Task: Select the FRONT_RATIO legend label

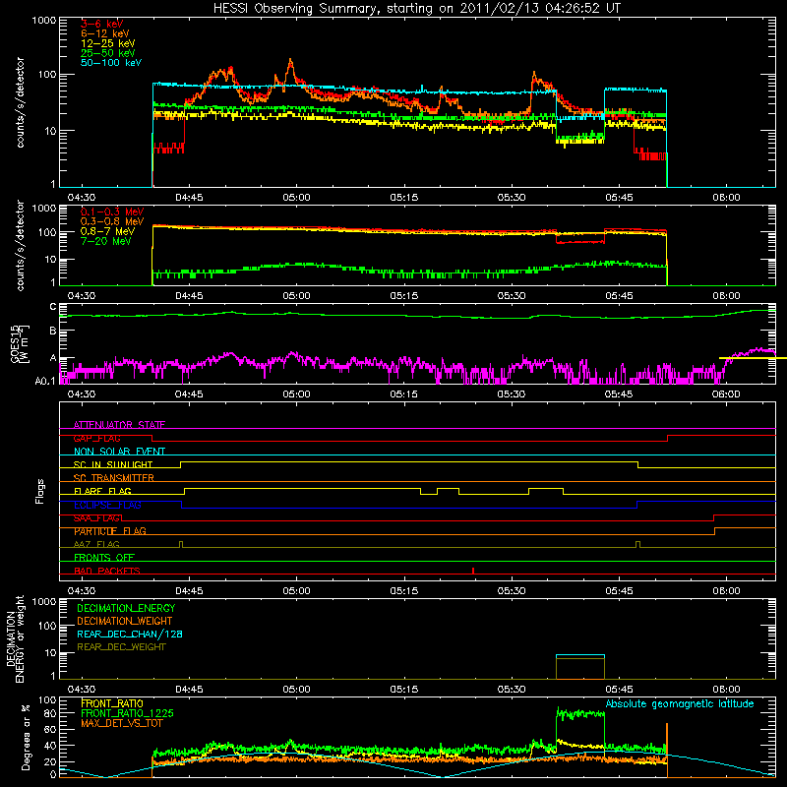Action: (112, 703)
